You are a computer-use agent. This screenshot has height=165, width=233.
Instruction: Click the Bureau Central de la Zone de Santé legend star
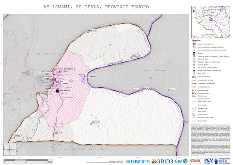[194, 71]
